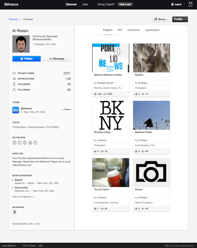
Task: Click the Project Views eye icon
Action: point(14,73)
